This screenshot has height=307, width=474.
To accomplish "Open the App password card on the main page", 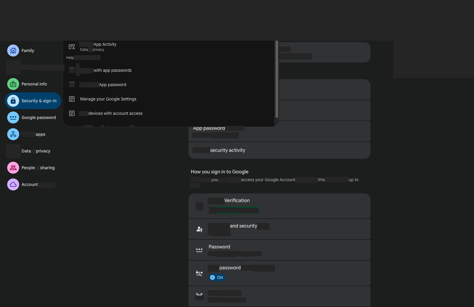I will pos(279,131).
